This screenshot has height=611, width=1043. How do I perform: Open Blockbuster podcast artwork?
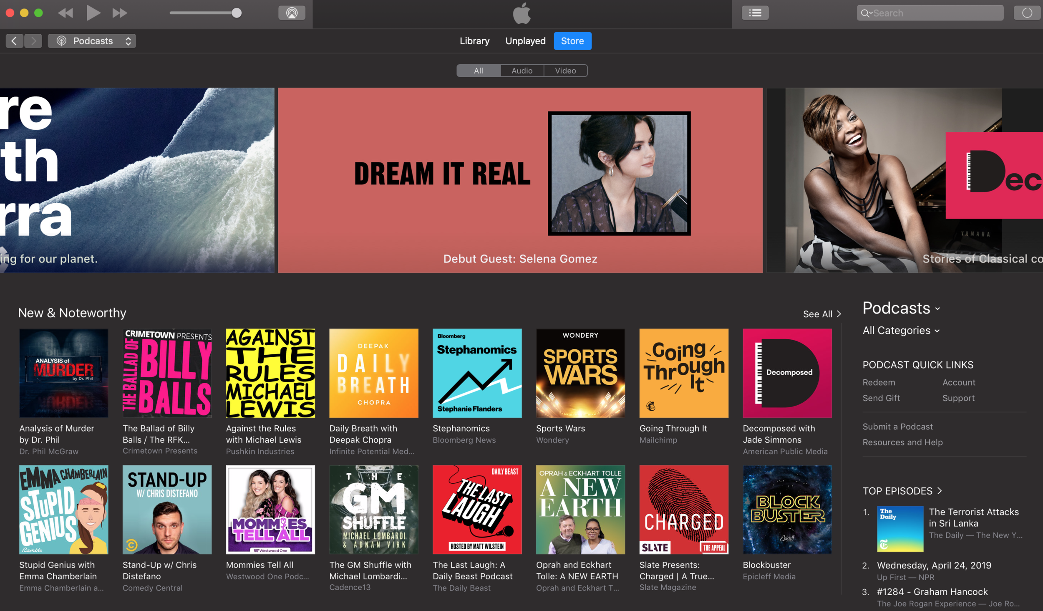[x=787, y=509]
